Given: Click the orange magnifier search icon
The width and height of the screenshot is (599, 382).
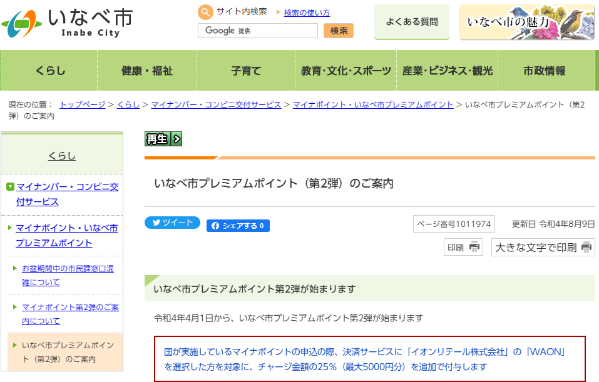Looking at the screenshot, I should coord(205,13).
